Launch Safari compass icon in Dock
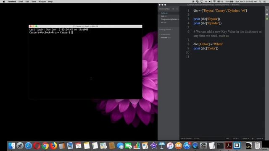This screenshot has height=151, width=269. pyautogui.click(x=29, y=146)
